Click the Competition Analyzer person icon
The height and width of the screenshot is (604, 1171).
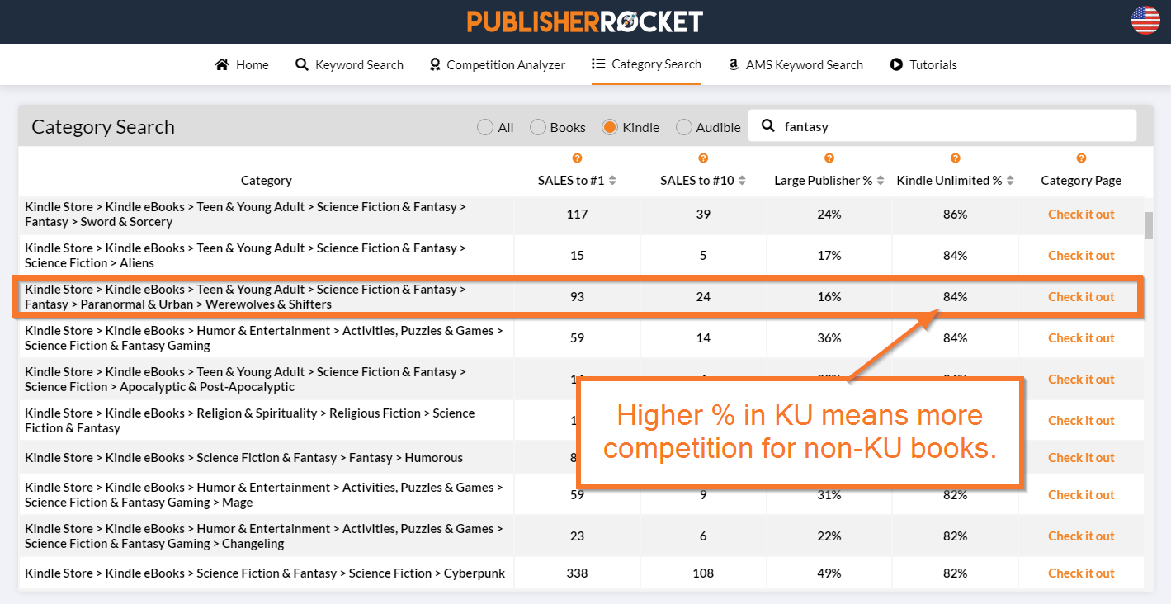(x=435, y=64)
